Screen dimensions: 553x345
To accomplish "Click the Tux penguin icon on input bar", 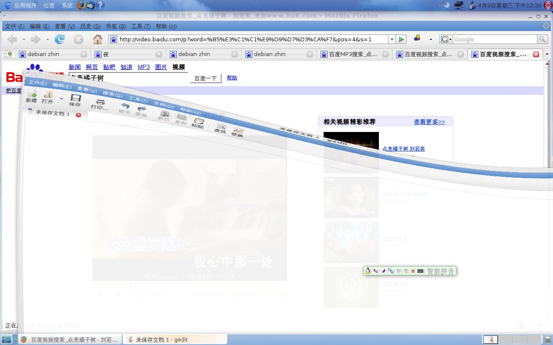I will coord(368,271).
